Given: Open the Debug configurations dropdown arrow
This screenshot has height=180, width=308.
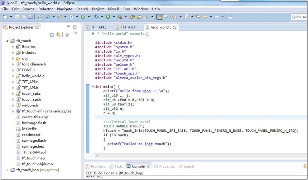Looking at the screenshot, I should click(102, 17).
